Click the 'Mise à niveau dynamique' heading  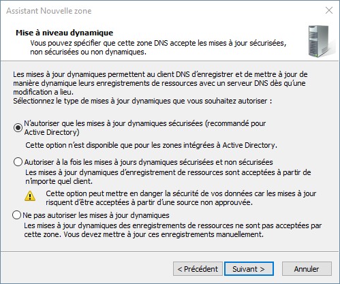tap(64, 33)
